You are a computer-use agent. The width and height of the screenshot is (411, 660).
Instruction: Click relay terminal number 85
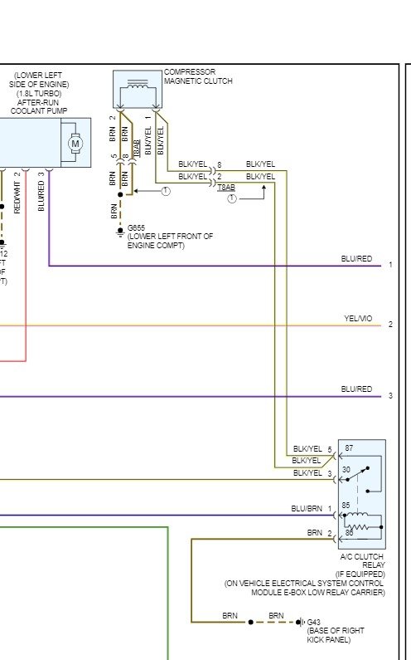click(x=346, y=505)
